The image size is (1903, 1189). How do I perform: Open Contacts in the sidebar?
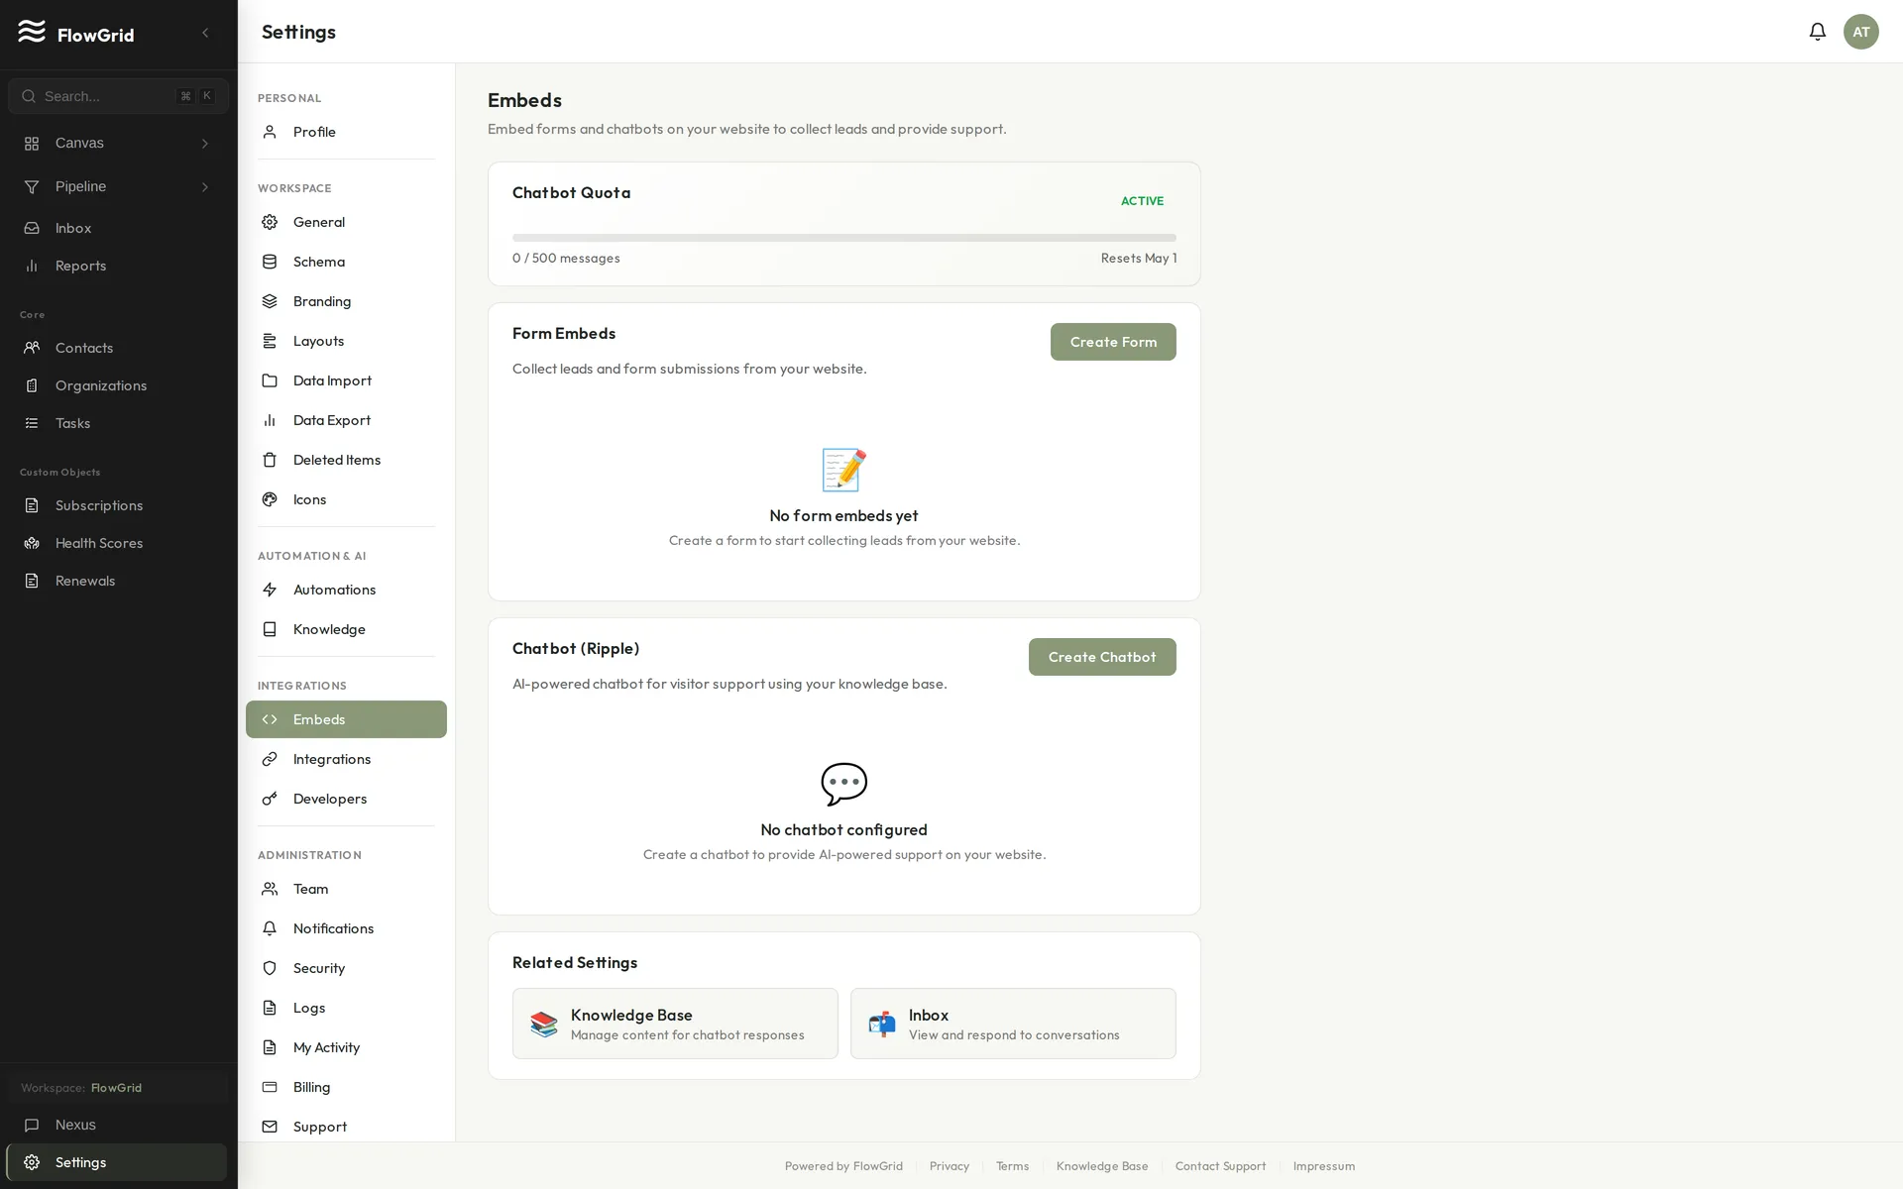(x=118, y=348)
